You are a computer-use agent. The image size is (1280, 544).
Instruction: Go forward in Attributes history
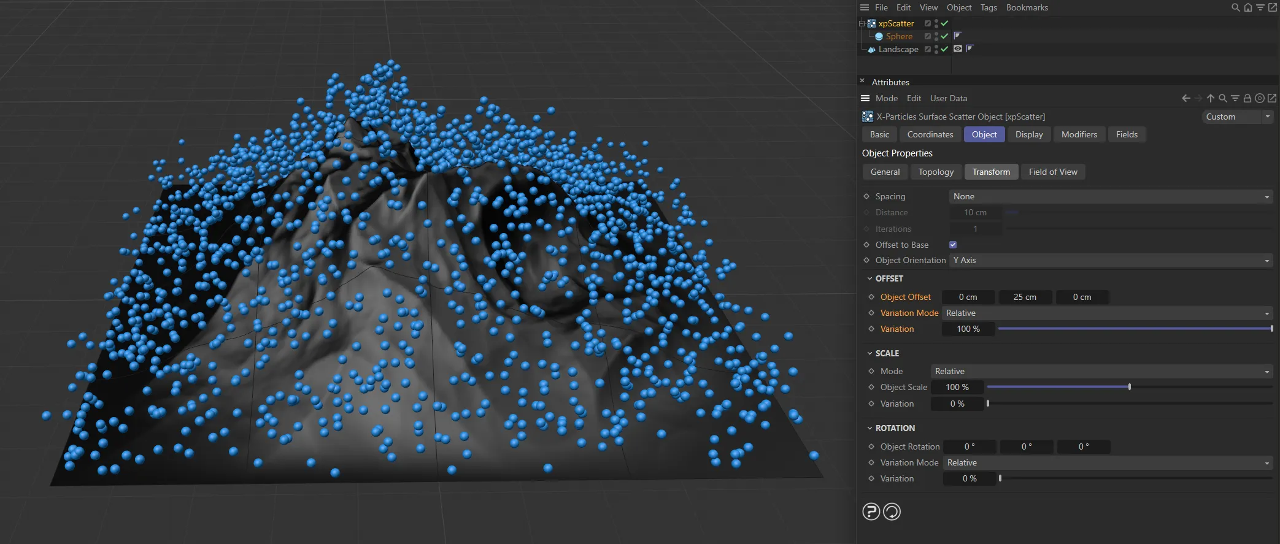tap(1198, 98)
